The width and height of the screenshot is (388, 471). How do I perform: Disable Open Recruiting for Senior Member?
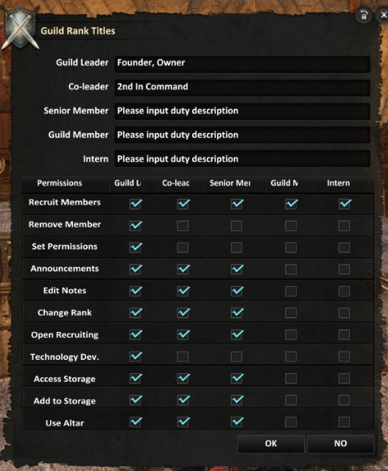[237, 335]
